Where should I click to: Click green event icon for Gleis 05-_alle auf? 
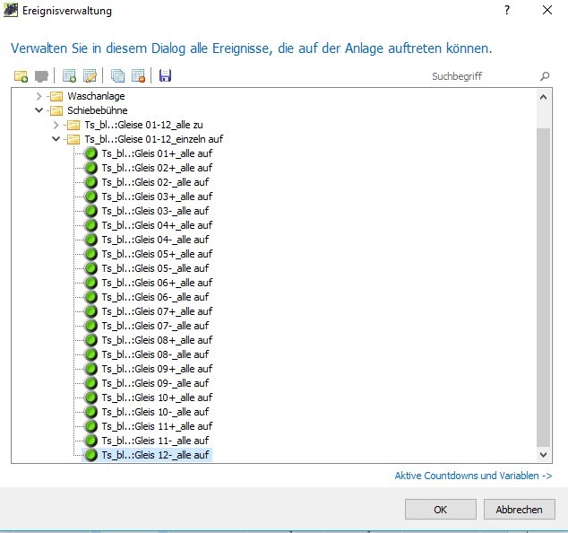90,268
